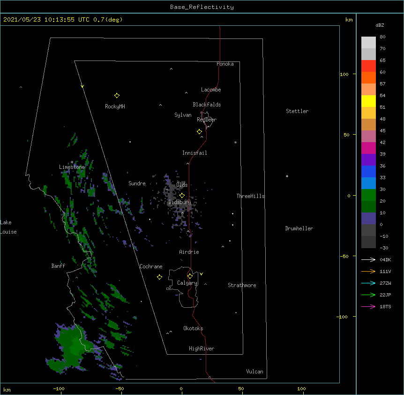Click the Banff label
404x395 pixels.
(x=58, y=266)
